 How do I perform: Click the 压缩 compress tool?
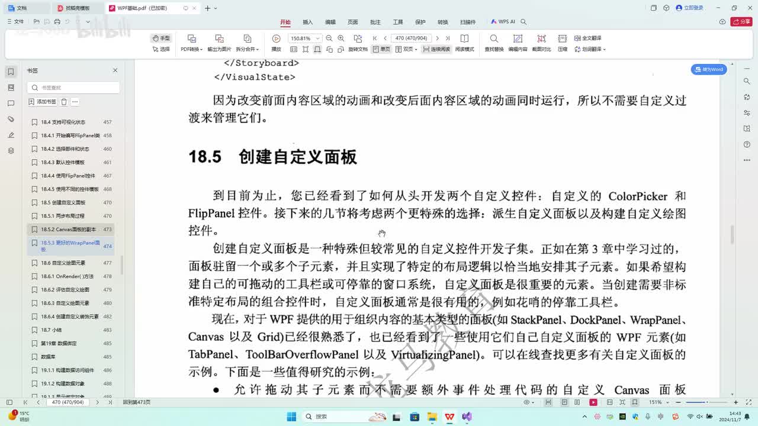(x=563, y=43)
